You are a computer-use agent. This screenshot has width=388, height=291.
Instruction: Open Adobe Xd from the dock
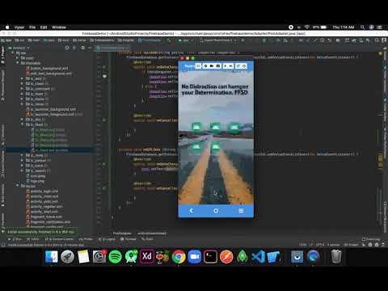click(x=147, y=256)
